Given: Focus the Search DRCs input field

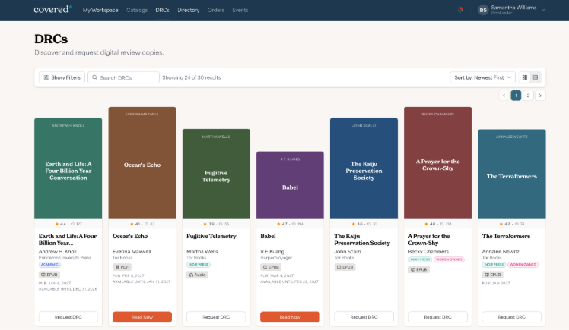Looking at the screenshot, I should [123, 77].
